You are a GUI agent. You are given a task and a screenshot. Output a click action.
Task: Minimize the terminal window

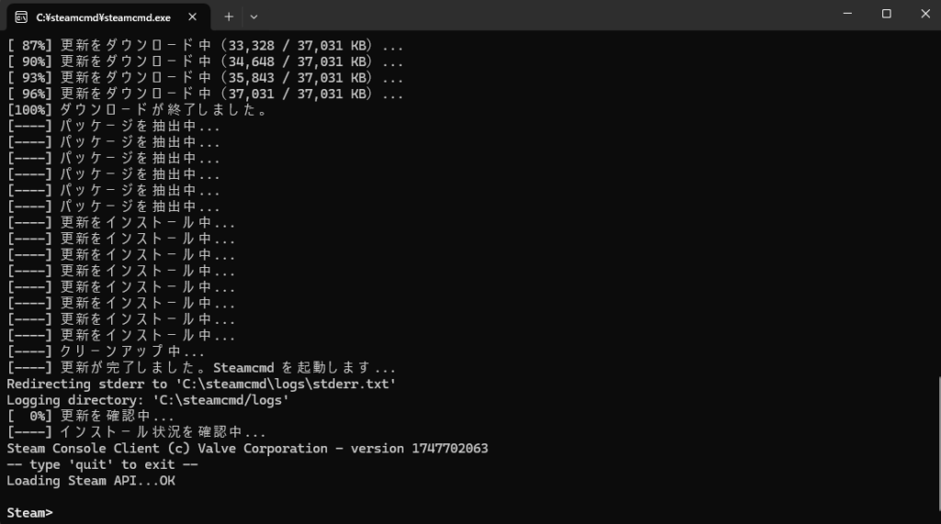coord(847,13)
